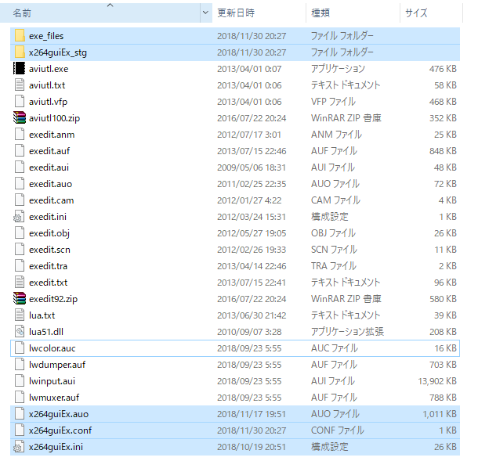Select the file name aviutl.exe
The image size is (478, 461).
[x=49, y=69]
